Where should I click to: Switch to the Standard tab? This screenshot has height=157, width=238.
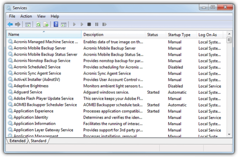point(39,141)
